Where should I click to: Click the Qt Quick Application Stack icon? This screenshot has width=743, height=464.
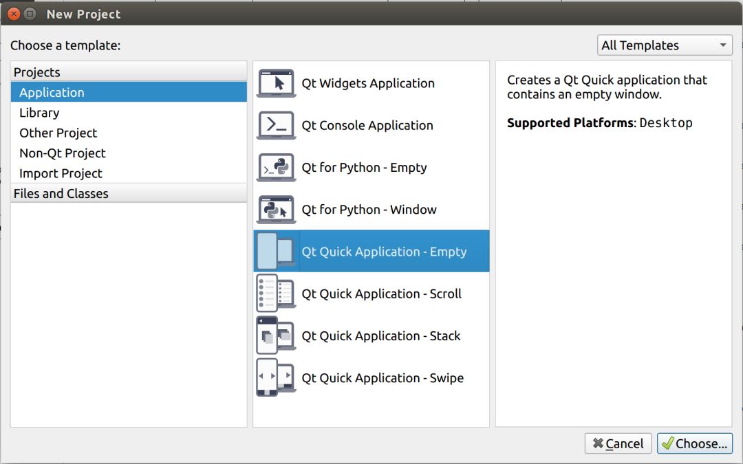coord(276,335)
